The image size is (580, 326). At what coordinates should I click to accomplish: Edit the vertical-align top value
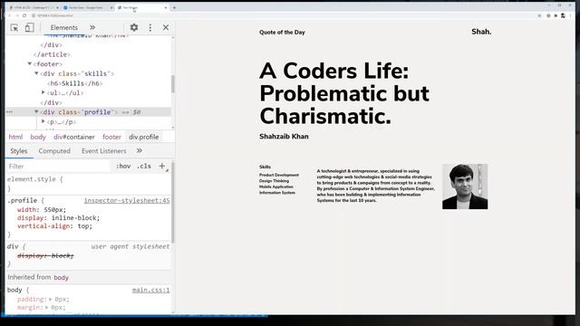click(x=84, y=225)
